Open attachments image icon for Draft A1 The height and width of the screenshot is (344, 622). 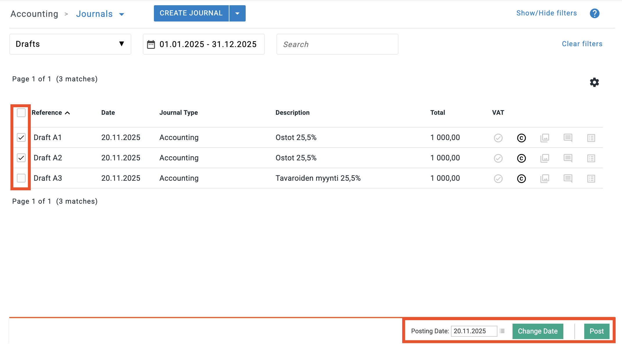click(544, 138)
